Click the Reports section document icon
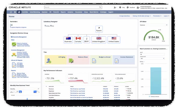Viewport: 178px width, 110px height. [14, 75]
